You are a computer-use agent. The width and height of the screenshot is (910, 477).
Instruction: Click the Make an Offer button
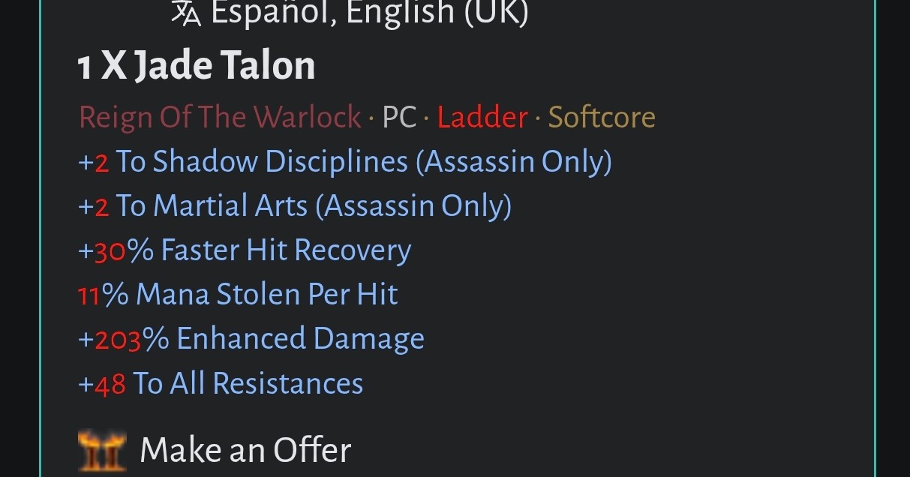pyautogui.click(x=245, y=450)
